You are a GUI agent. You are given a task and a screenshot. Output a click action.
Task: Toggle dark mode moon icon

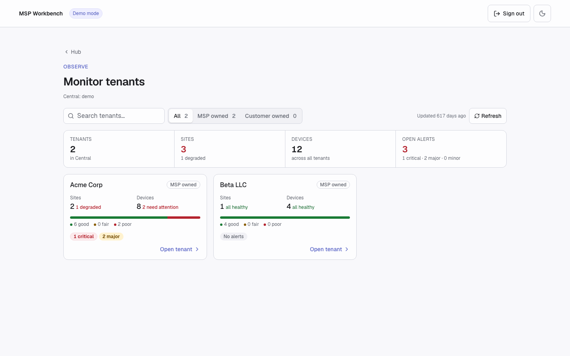542,13
